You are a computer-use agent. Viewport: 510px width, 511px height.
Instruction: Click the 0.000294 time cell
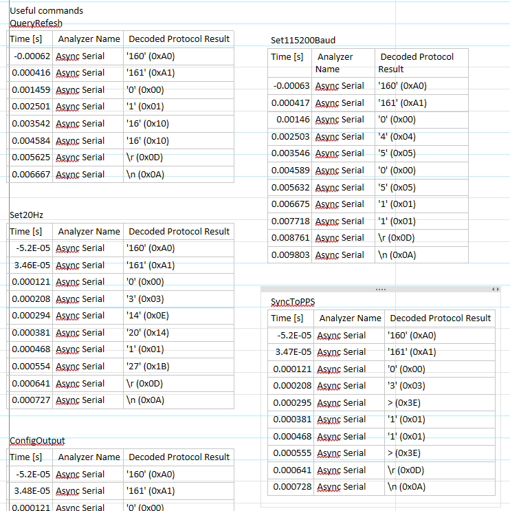pos(31,316)
